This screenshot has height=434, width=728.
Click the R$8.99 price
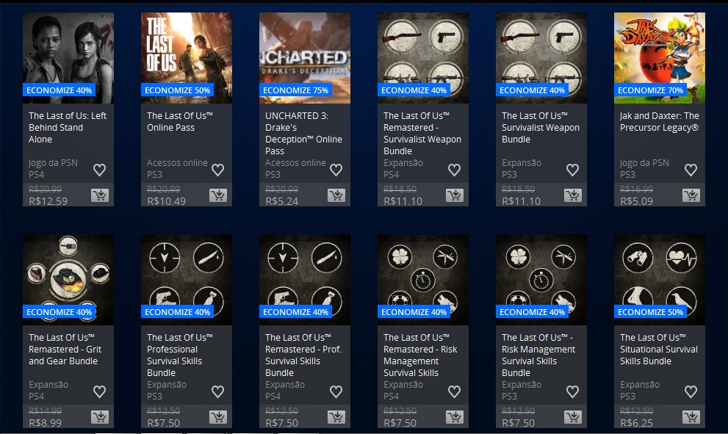[45, 423]
